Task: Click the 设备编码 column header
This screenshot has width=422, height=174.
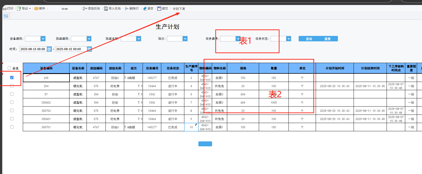Action: click(46, 68)
